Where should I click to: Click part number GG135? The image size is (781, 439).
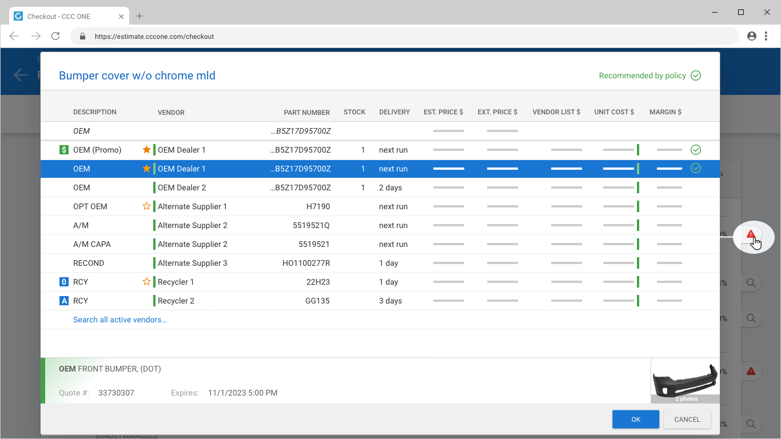317,301
